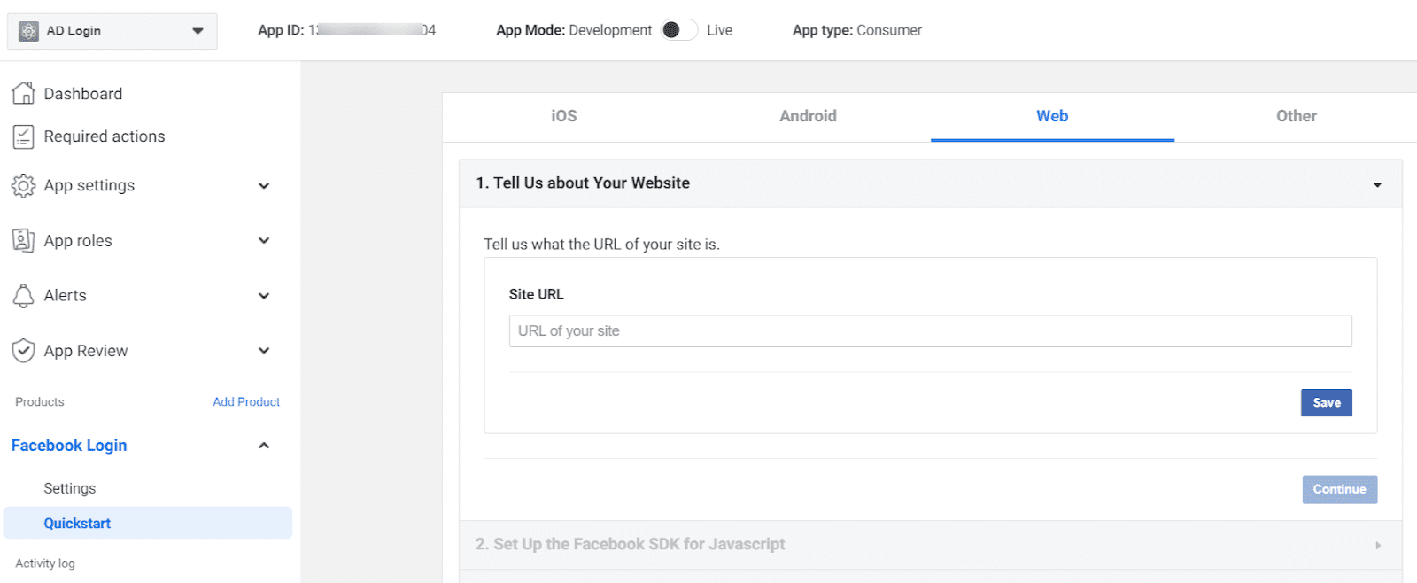The height and width of the screenshot is (583, 1417).
Task: Switch to the Other tab
Action: pos(1296,116)
